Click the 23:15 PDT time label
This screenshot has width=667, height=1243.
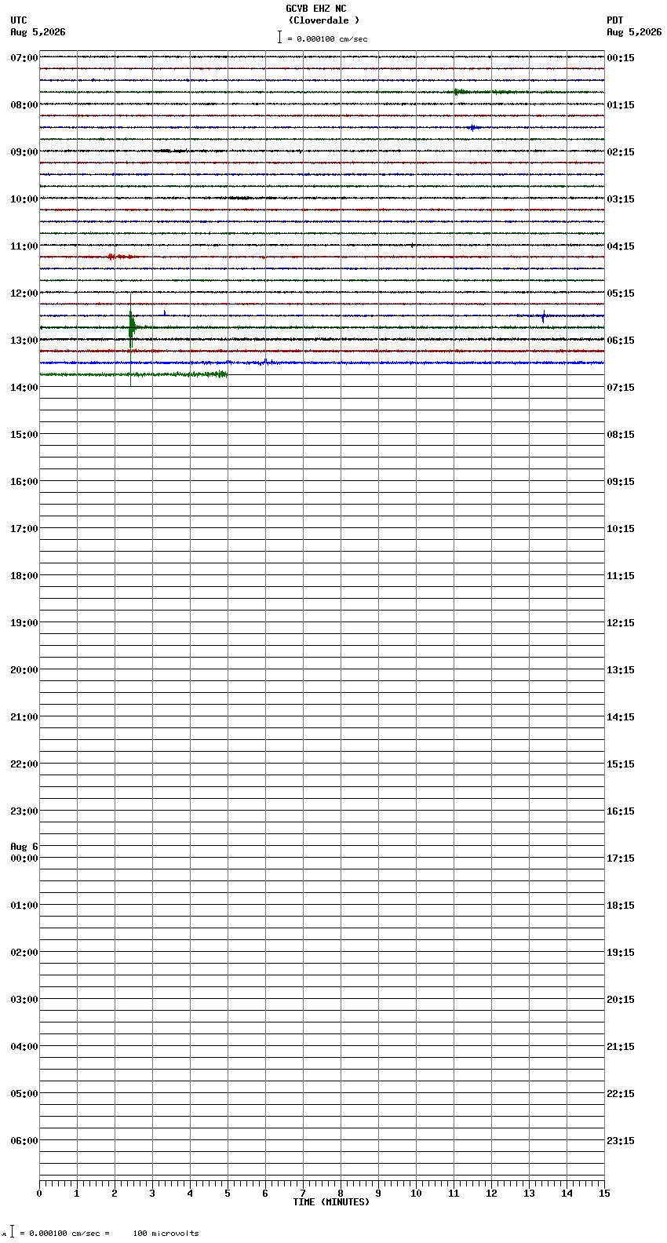(x=621, y=1141)
